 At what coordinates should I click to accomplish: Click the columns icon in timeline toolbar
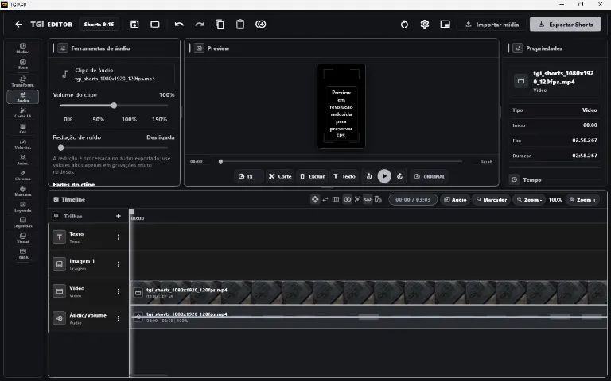click(336, 199)
